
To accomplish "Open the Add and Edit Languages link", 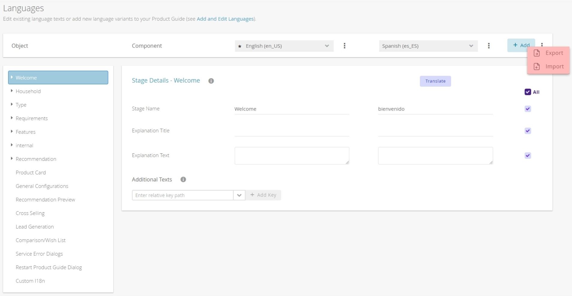I will pyautogui.click(x=225, y=19).
